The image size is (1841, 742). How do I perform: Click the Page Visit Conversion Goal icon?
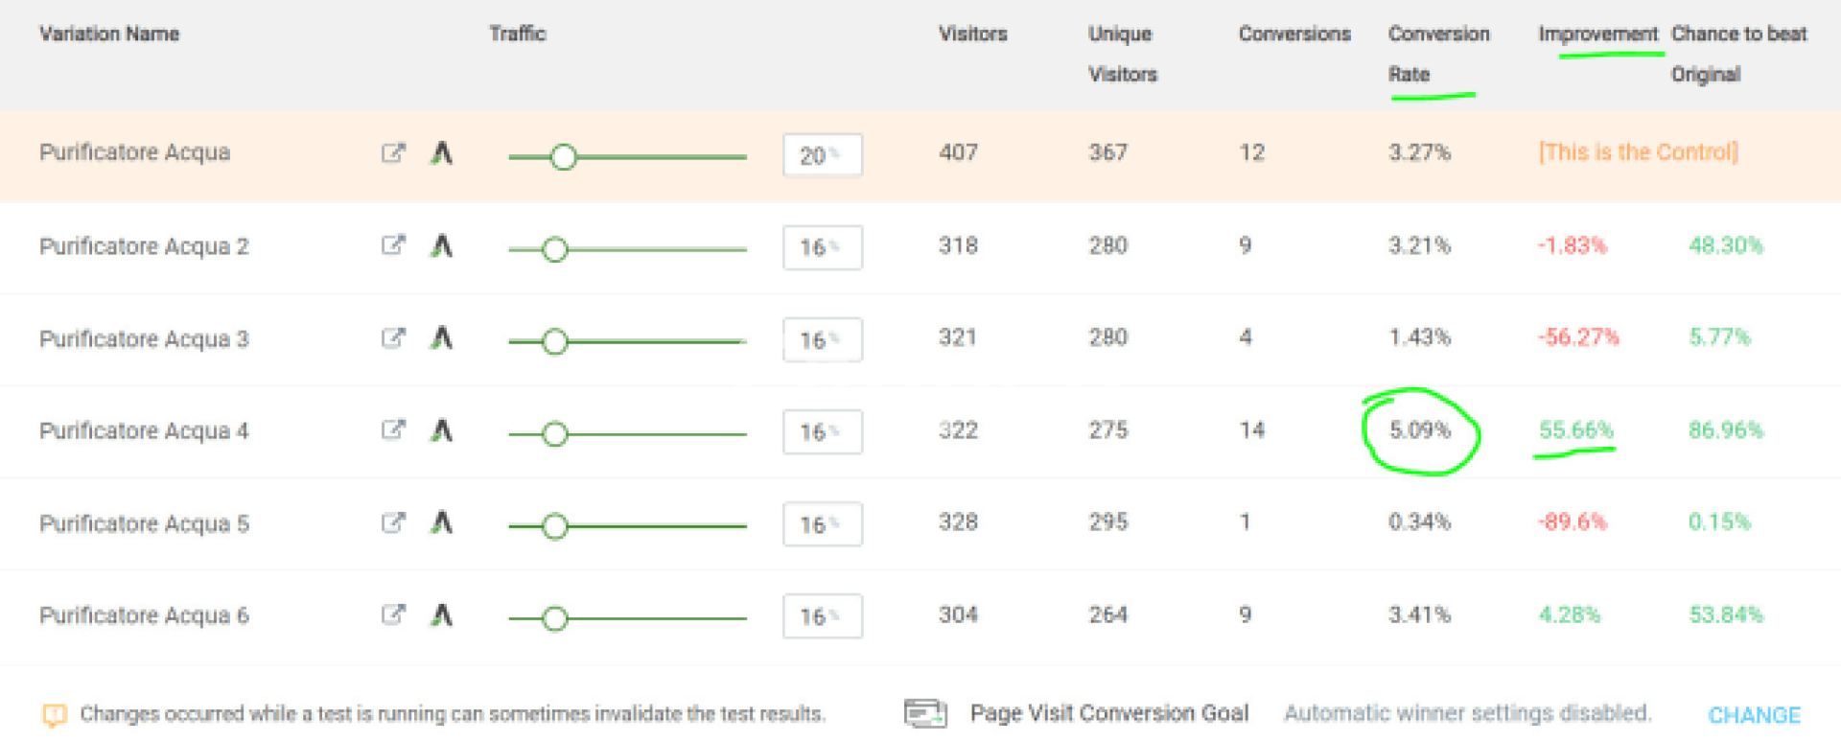click(x=925, y=713)
